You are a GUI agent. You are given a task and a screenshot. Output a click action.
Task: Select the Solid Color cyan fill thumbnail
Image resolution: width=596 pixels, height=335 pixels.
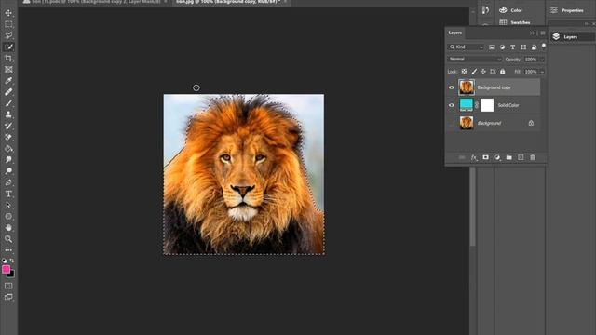(x=466, y=105)
